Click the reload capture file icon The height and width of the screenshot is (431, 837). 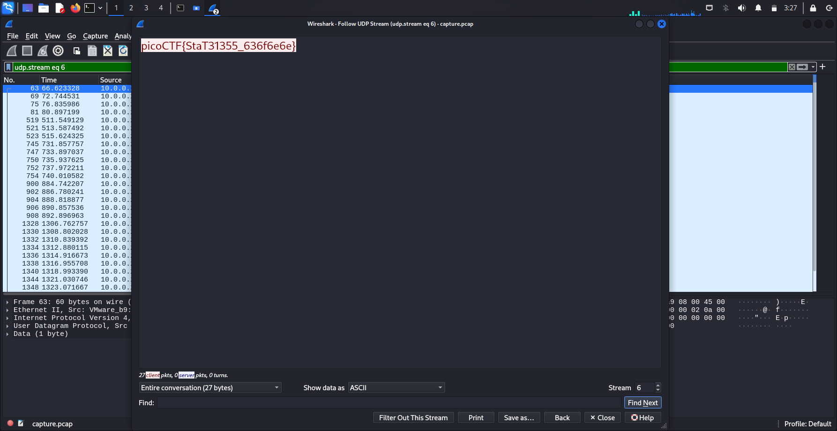[123, 51]
